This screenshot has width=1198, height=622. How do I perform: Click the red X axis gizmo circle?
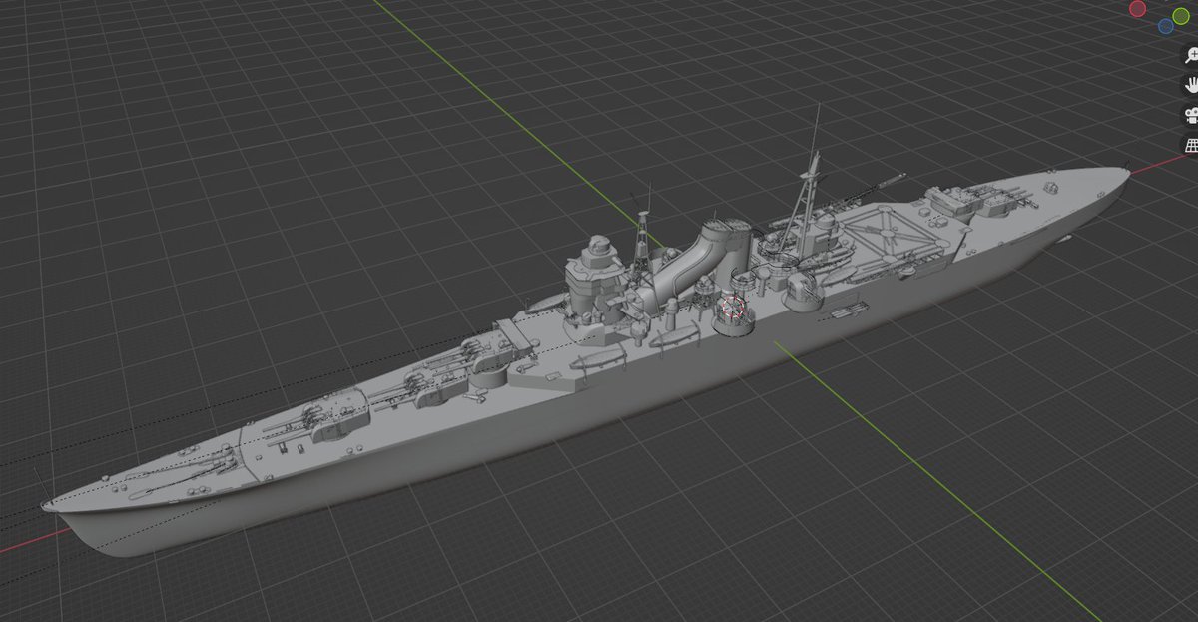click(1137, 8)
